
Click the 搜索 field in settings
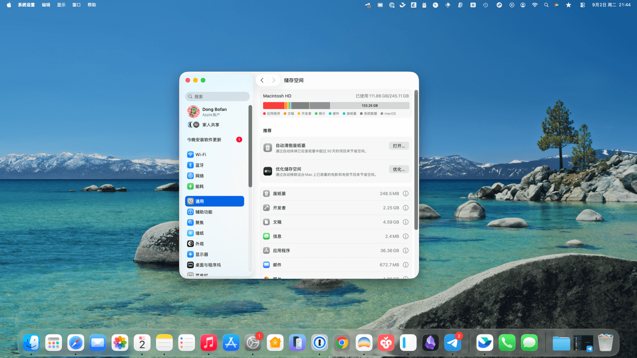[217, 97]
